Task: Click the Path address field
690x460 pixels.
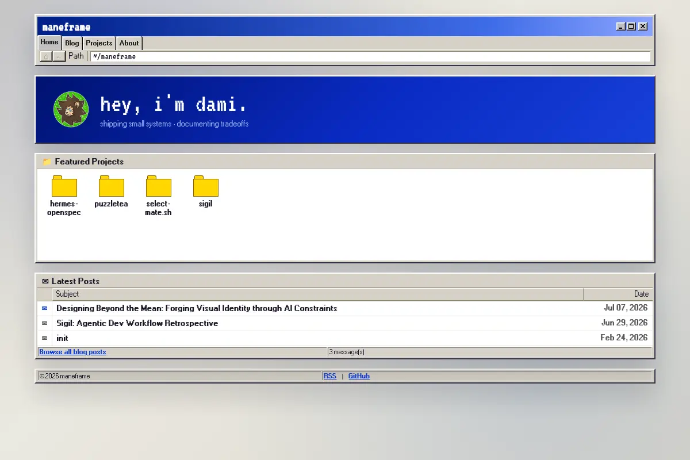Action: pyautogui.click(x=370, y=56)
